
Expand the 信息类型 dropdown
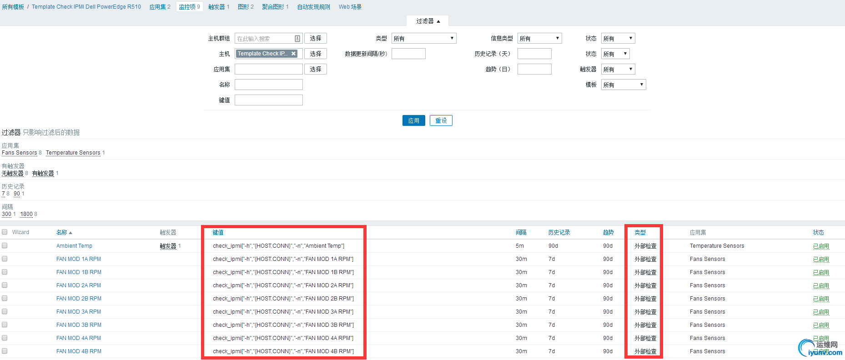point(540,38)
